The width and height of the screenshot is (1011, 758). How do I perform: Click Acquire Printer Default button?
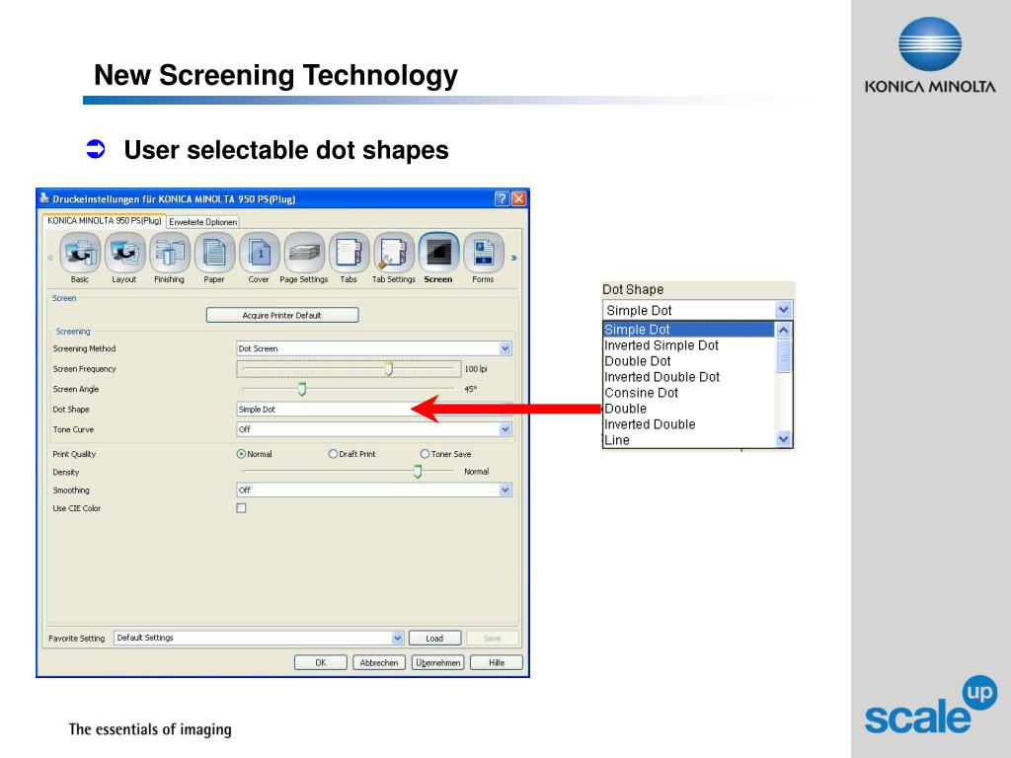click(282, 315)
